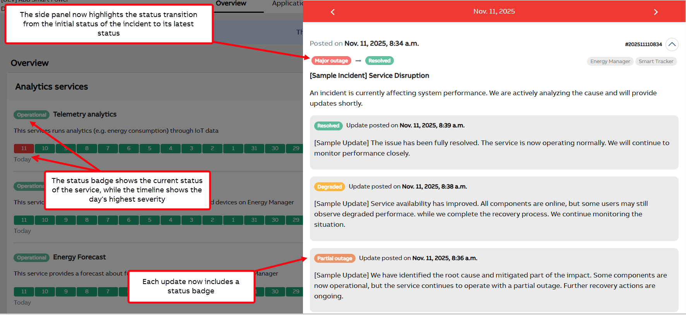
Task: Click the Nov. 11, 2025 date header
Action: (x=494, y=12)
